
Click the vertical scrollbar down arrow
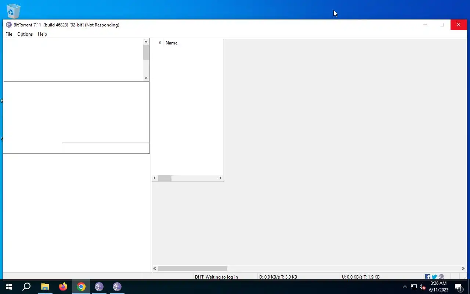click(146, 78)
